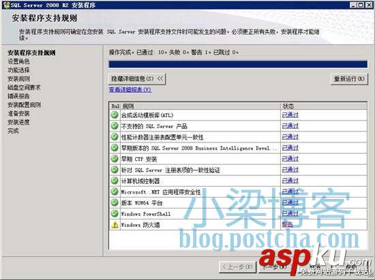Viewport: 375px width, 280px height.
Task: Select 准备安装 step in sidebar
Action: click(x=18, y=114)
